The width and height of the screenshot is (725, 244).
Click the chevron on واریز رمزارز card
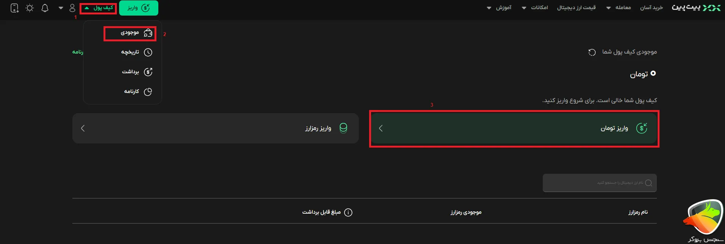pyautogui.click(x=83, y=128)
